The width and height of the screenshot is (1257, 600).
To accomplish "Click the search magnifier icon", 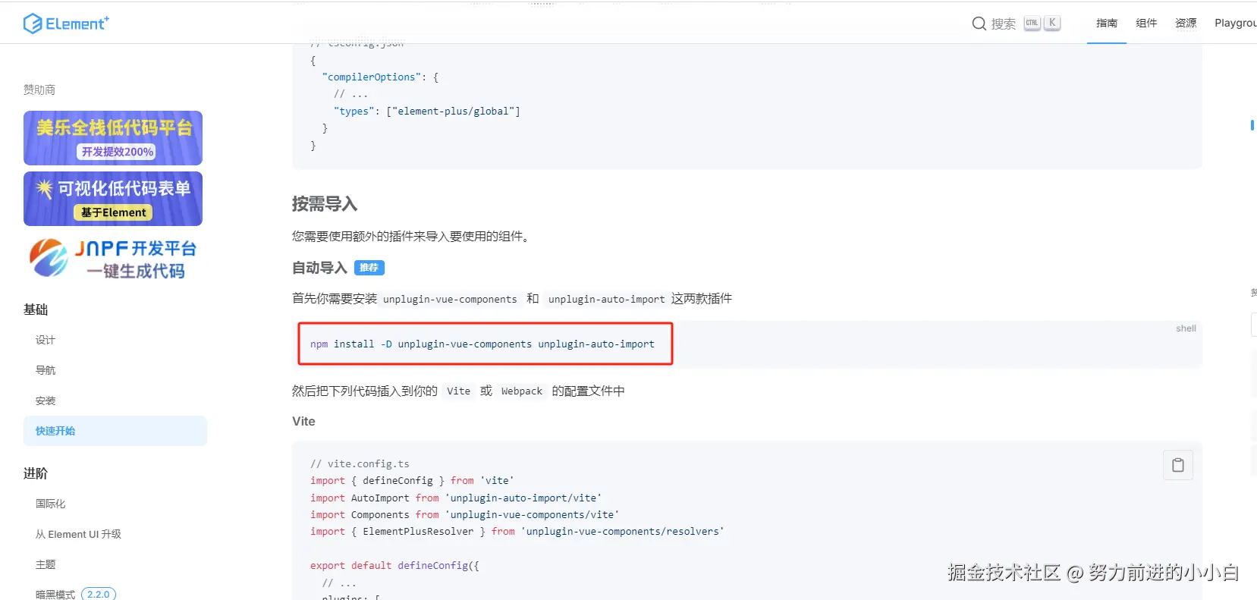I will pos(979,24).
